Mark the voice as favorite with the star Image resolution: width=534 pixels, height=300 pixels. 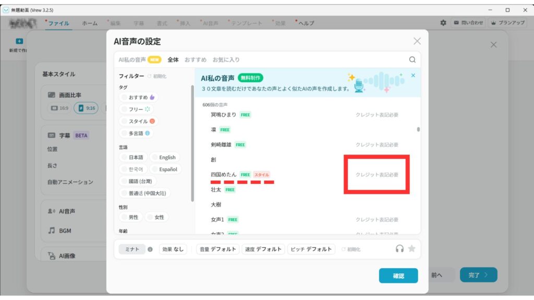tap(411, 249)
